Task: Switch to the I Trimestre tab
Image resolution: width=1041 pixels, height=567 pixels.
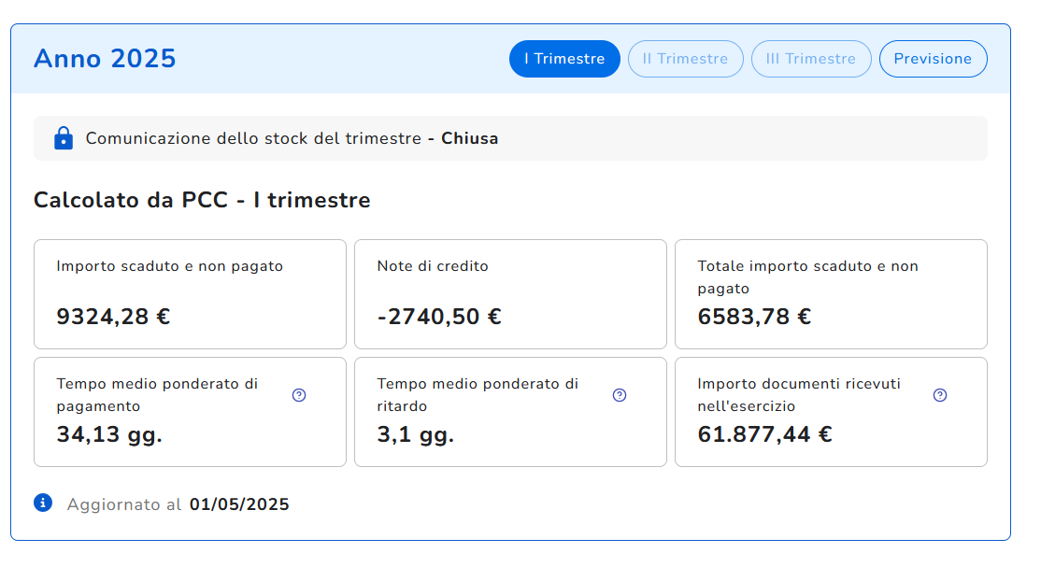Action: click(x=564, y=59)
